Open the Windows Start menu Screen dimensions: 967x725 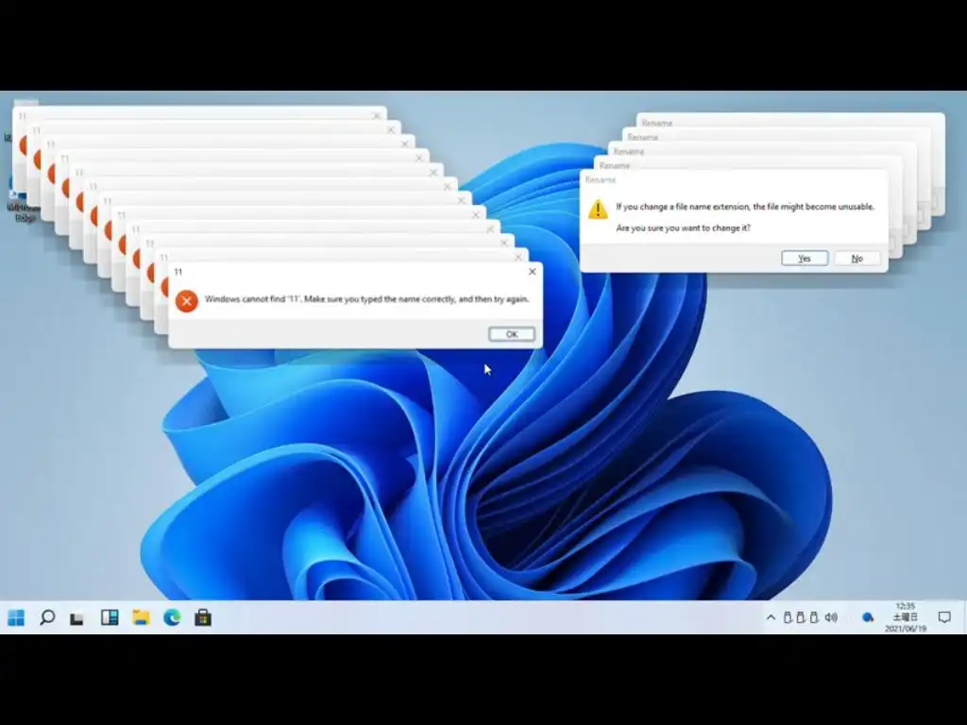(x=17, y=617)
